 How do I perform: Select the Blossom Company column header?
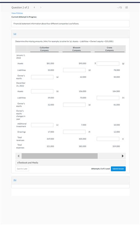76,49
